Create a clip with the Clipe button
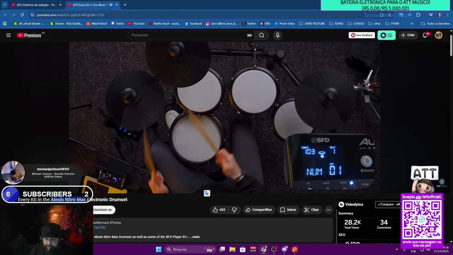The width and height of the screenshot is (453, 255). pos(312,210)
